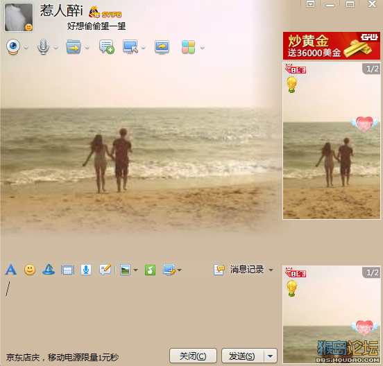Click the QQ penguin year-member icon

point(94,12)
